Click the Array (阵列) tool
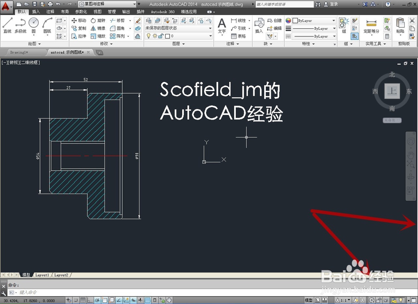This screenshot has width=418, height=304. (117, 36)
